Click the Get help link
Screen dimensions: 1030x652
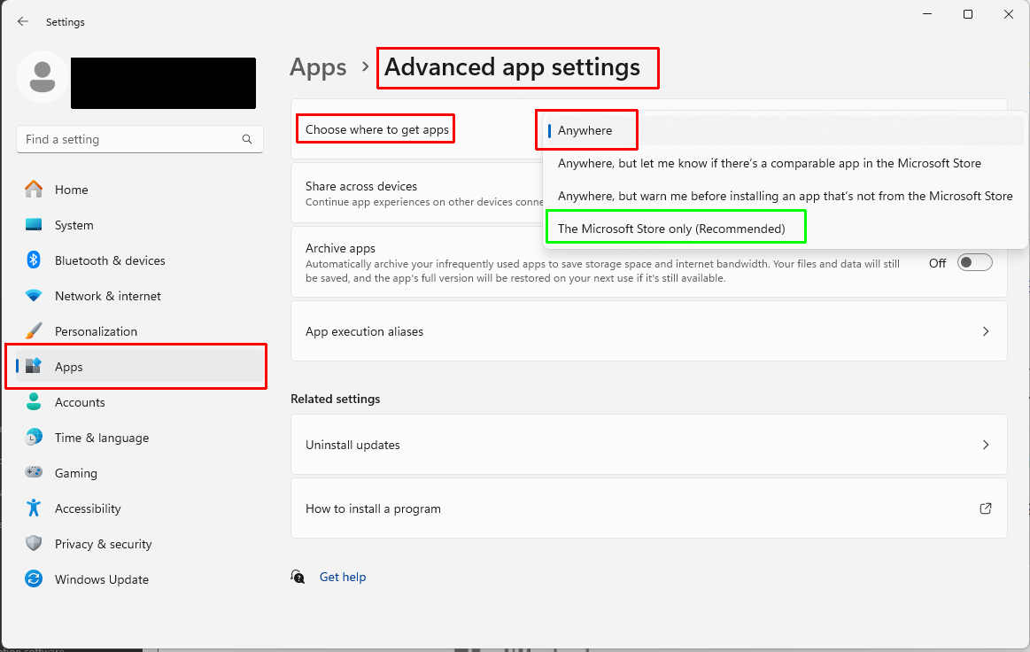[x=342, y=577]
